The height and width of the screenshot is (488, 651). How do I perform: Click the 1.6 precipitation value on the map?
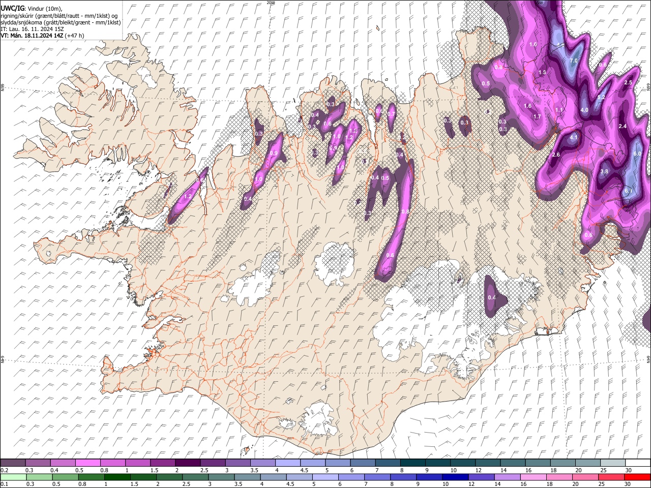pyautogui.click(x=527, y=106)
